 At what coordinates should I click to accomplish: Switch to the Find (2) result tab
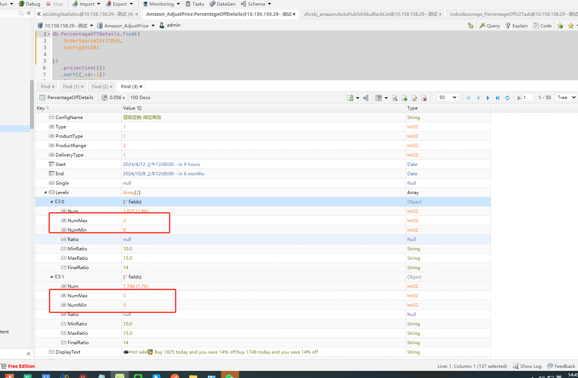[x=100, y=86]
